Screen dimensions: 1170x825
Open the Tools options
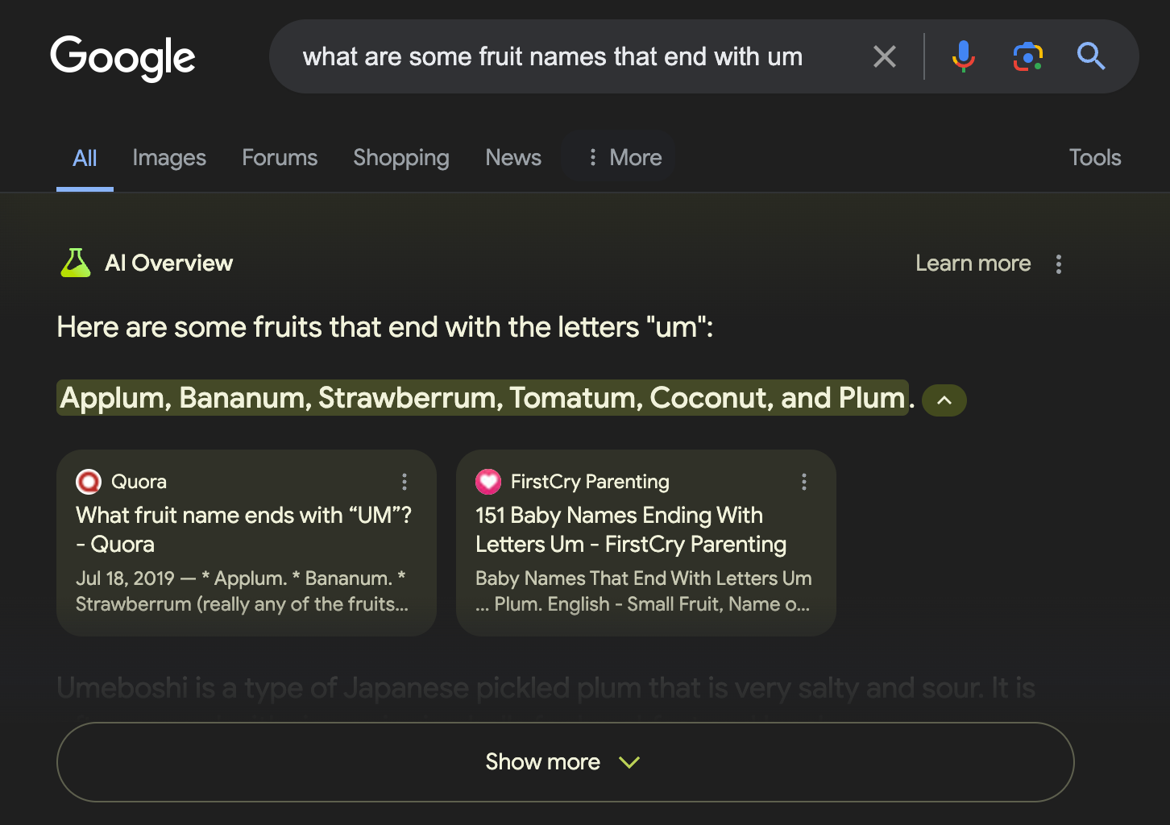pyautogui.click(x=1094, y=158)
